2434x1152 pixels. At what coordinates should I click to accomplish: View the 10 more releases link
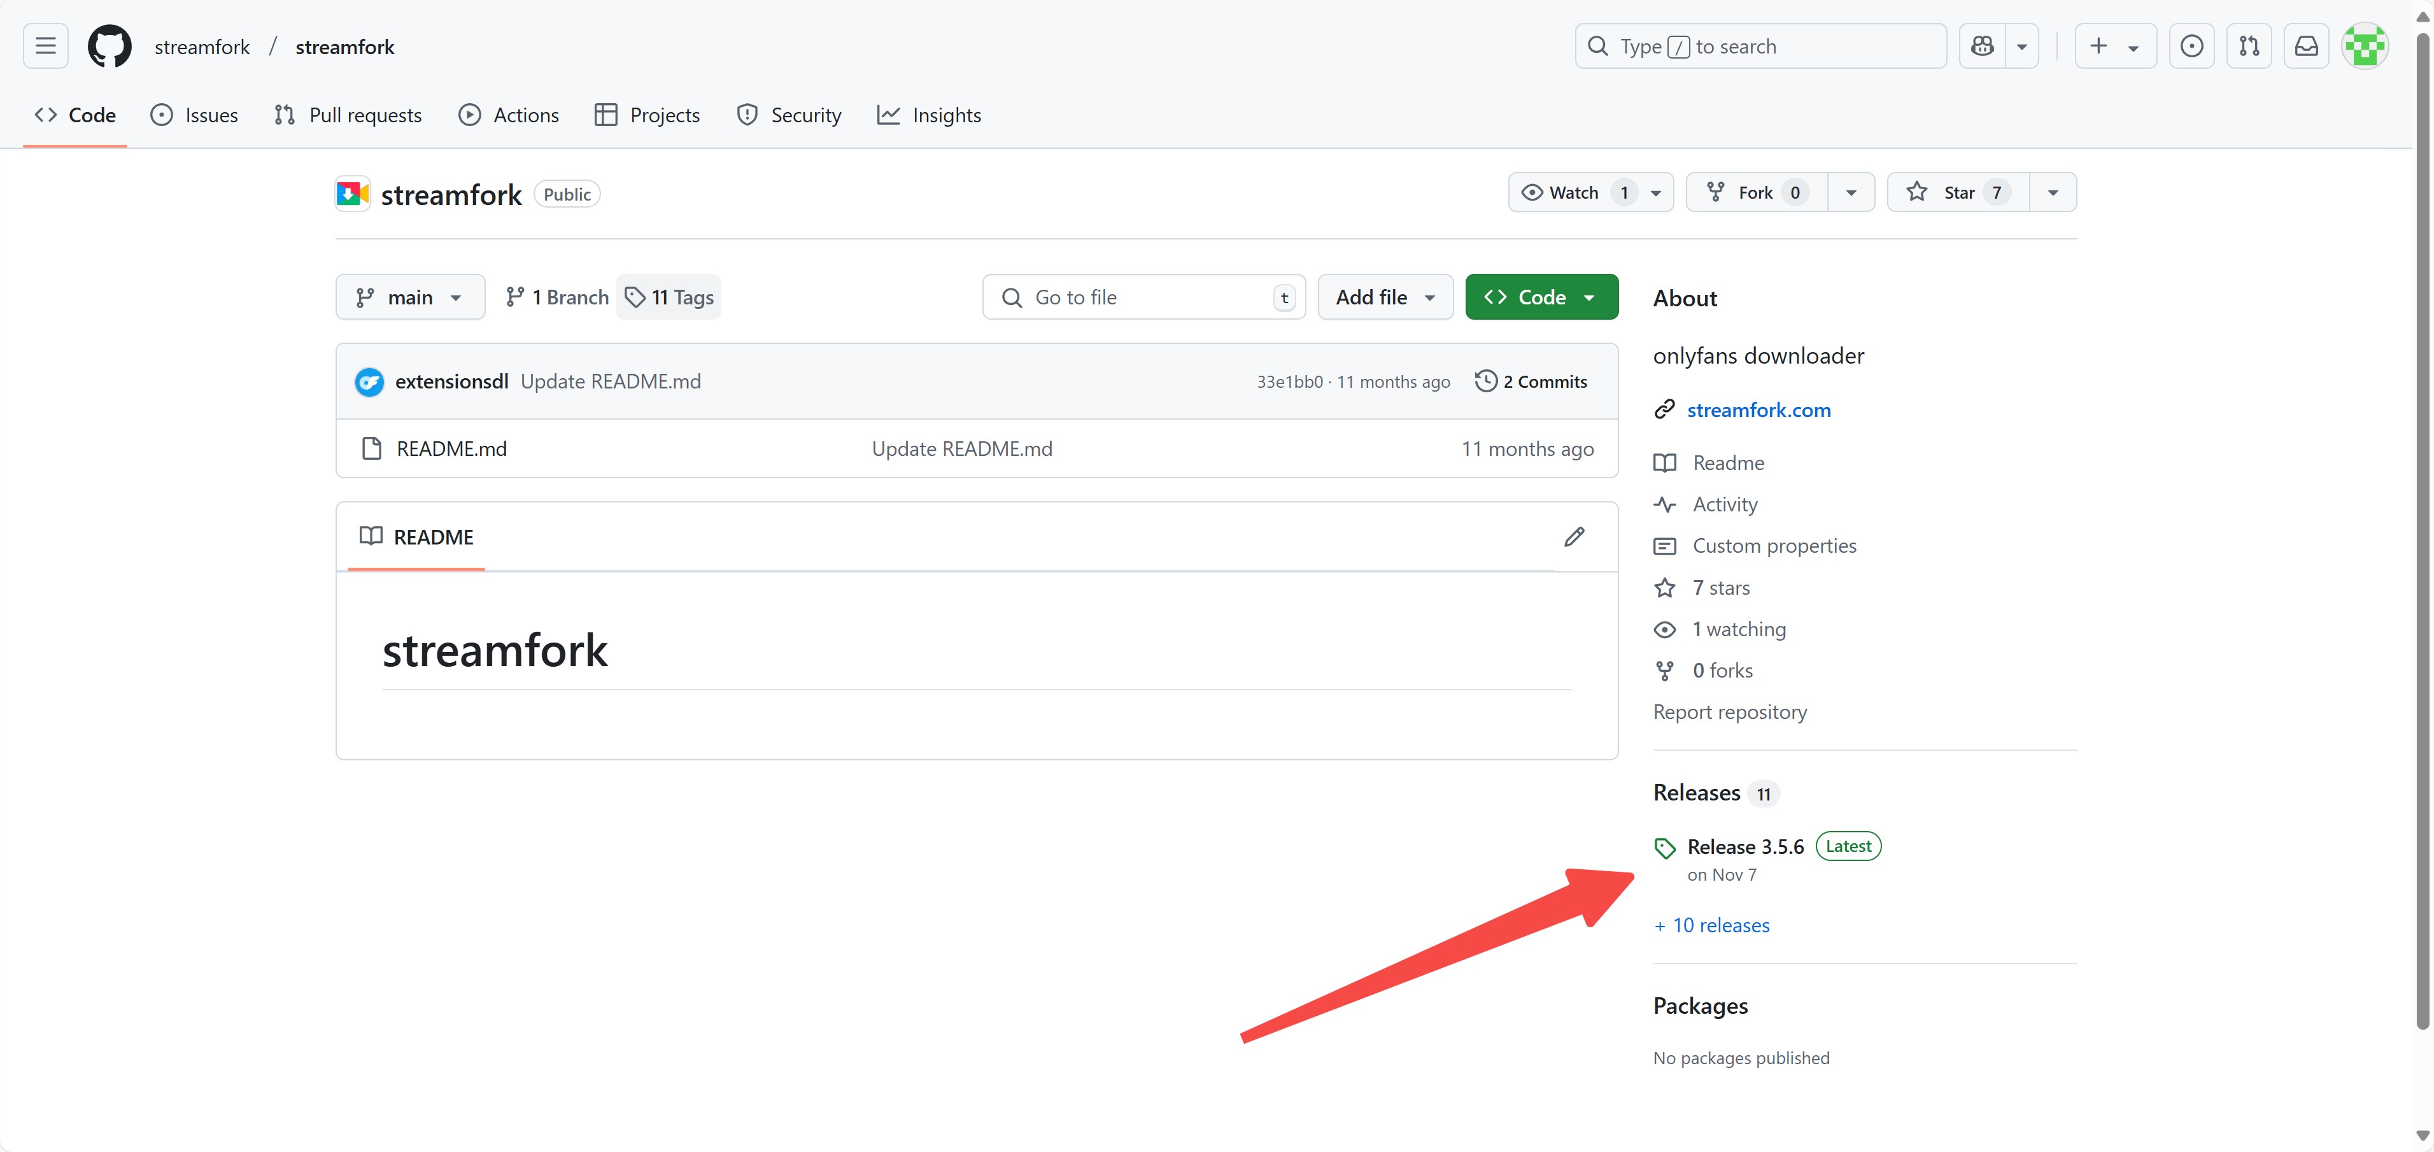click(1711, 926)
